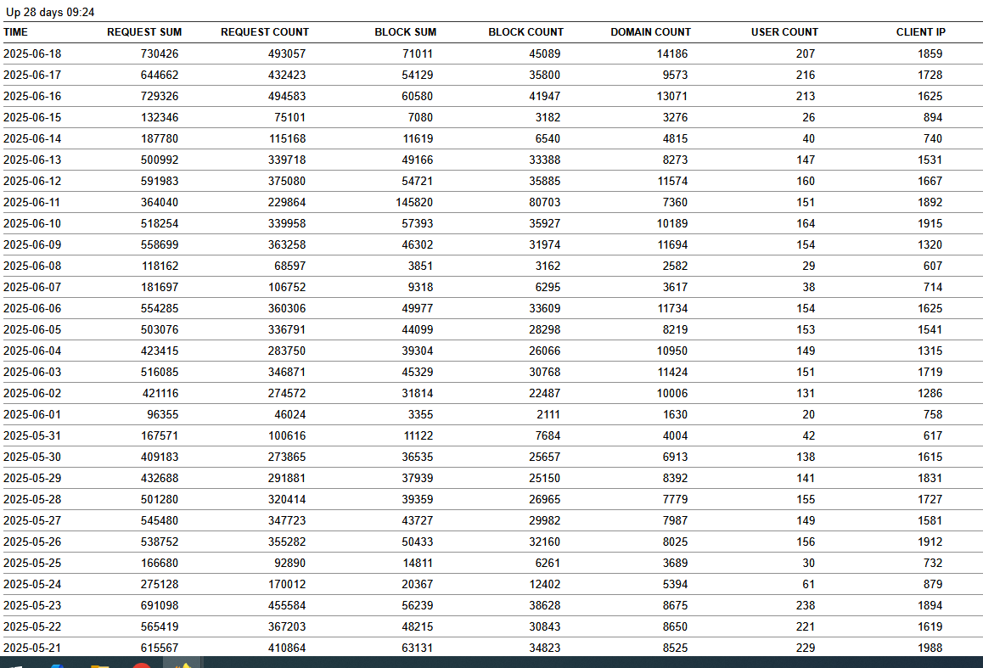Sort by the DOMAIN COUNT header
Screen dimensions: 983x668
[x=650, y=32]
